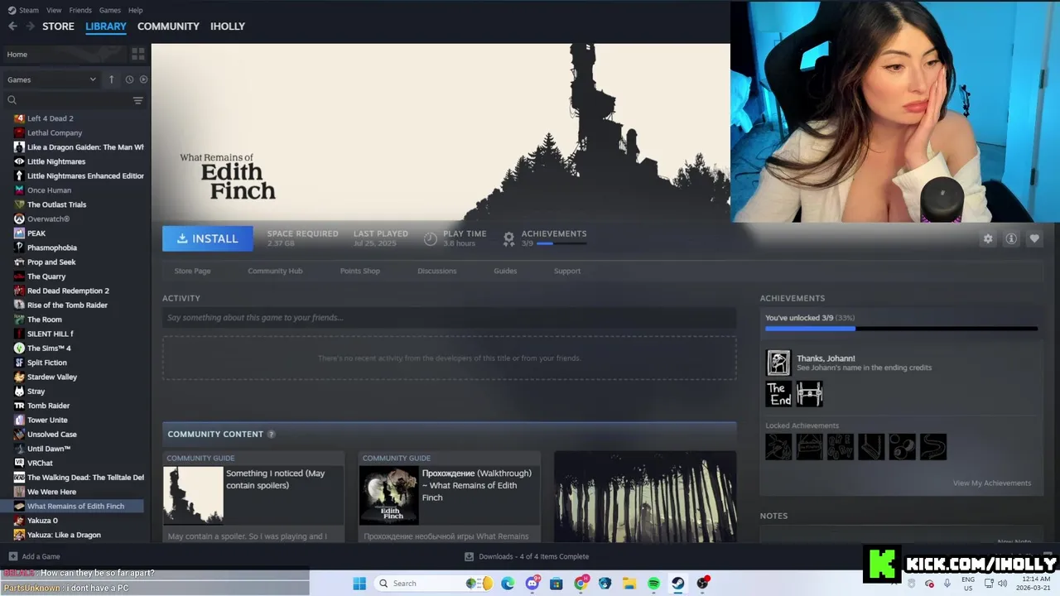Open the Games menu
This screenshot has height=596, width=1060.
click(110, 10)
